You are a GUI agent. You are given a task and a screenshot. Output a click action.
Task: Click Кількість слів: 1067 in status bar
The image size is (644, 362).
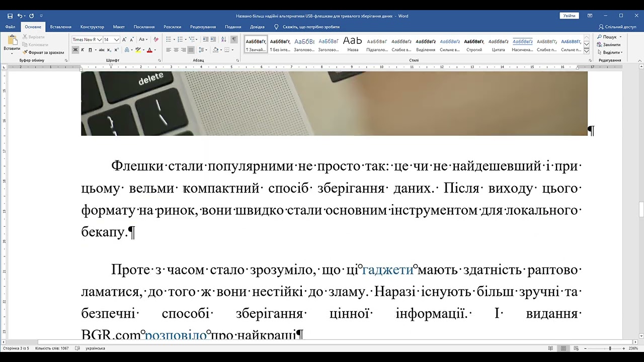pos(52,348)
